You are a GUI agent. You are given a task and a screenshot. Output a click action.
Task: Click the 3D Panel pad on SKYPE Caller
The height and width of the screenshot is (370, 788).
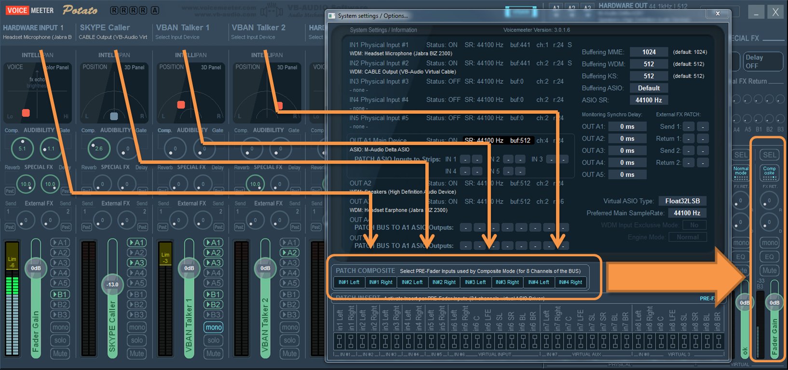114,93
